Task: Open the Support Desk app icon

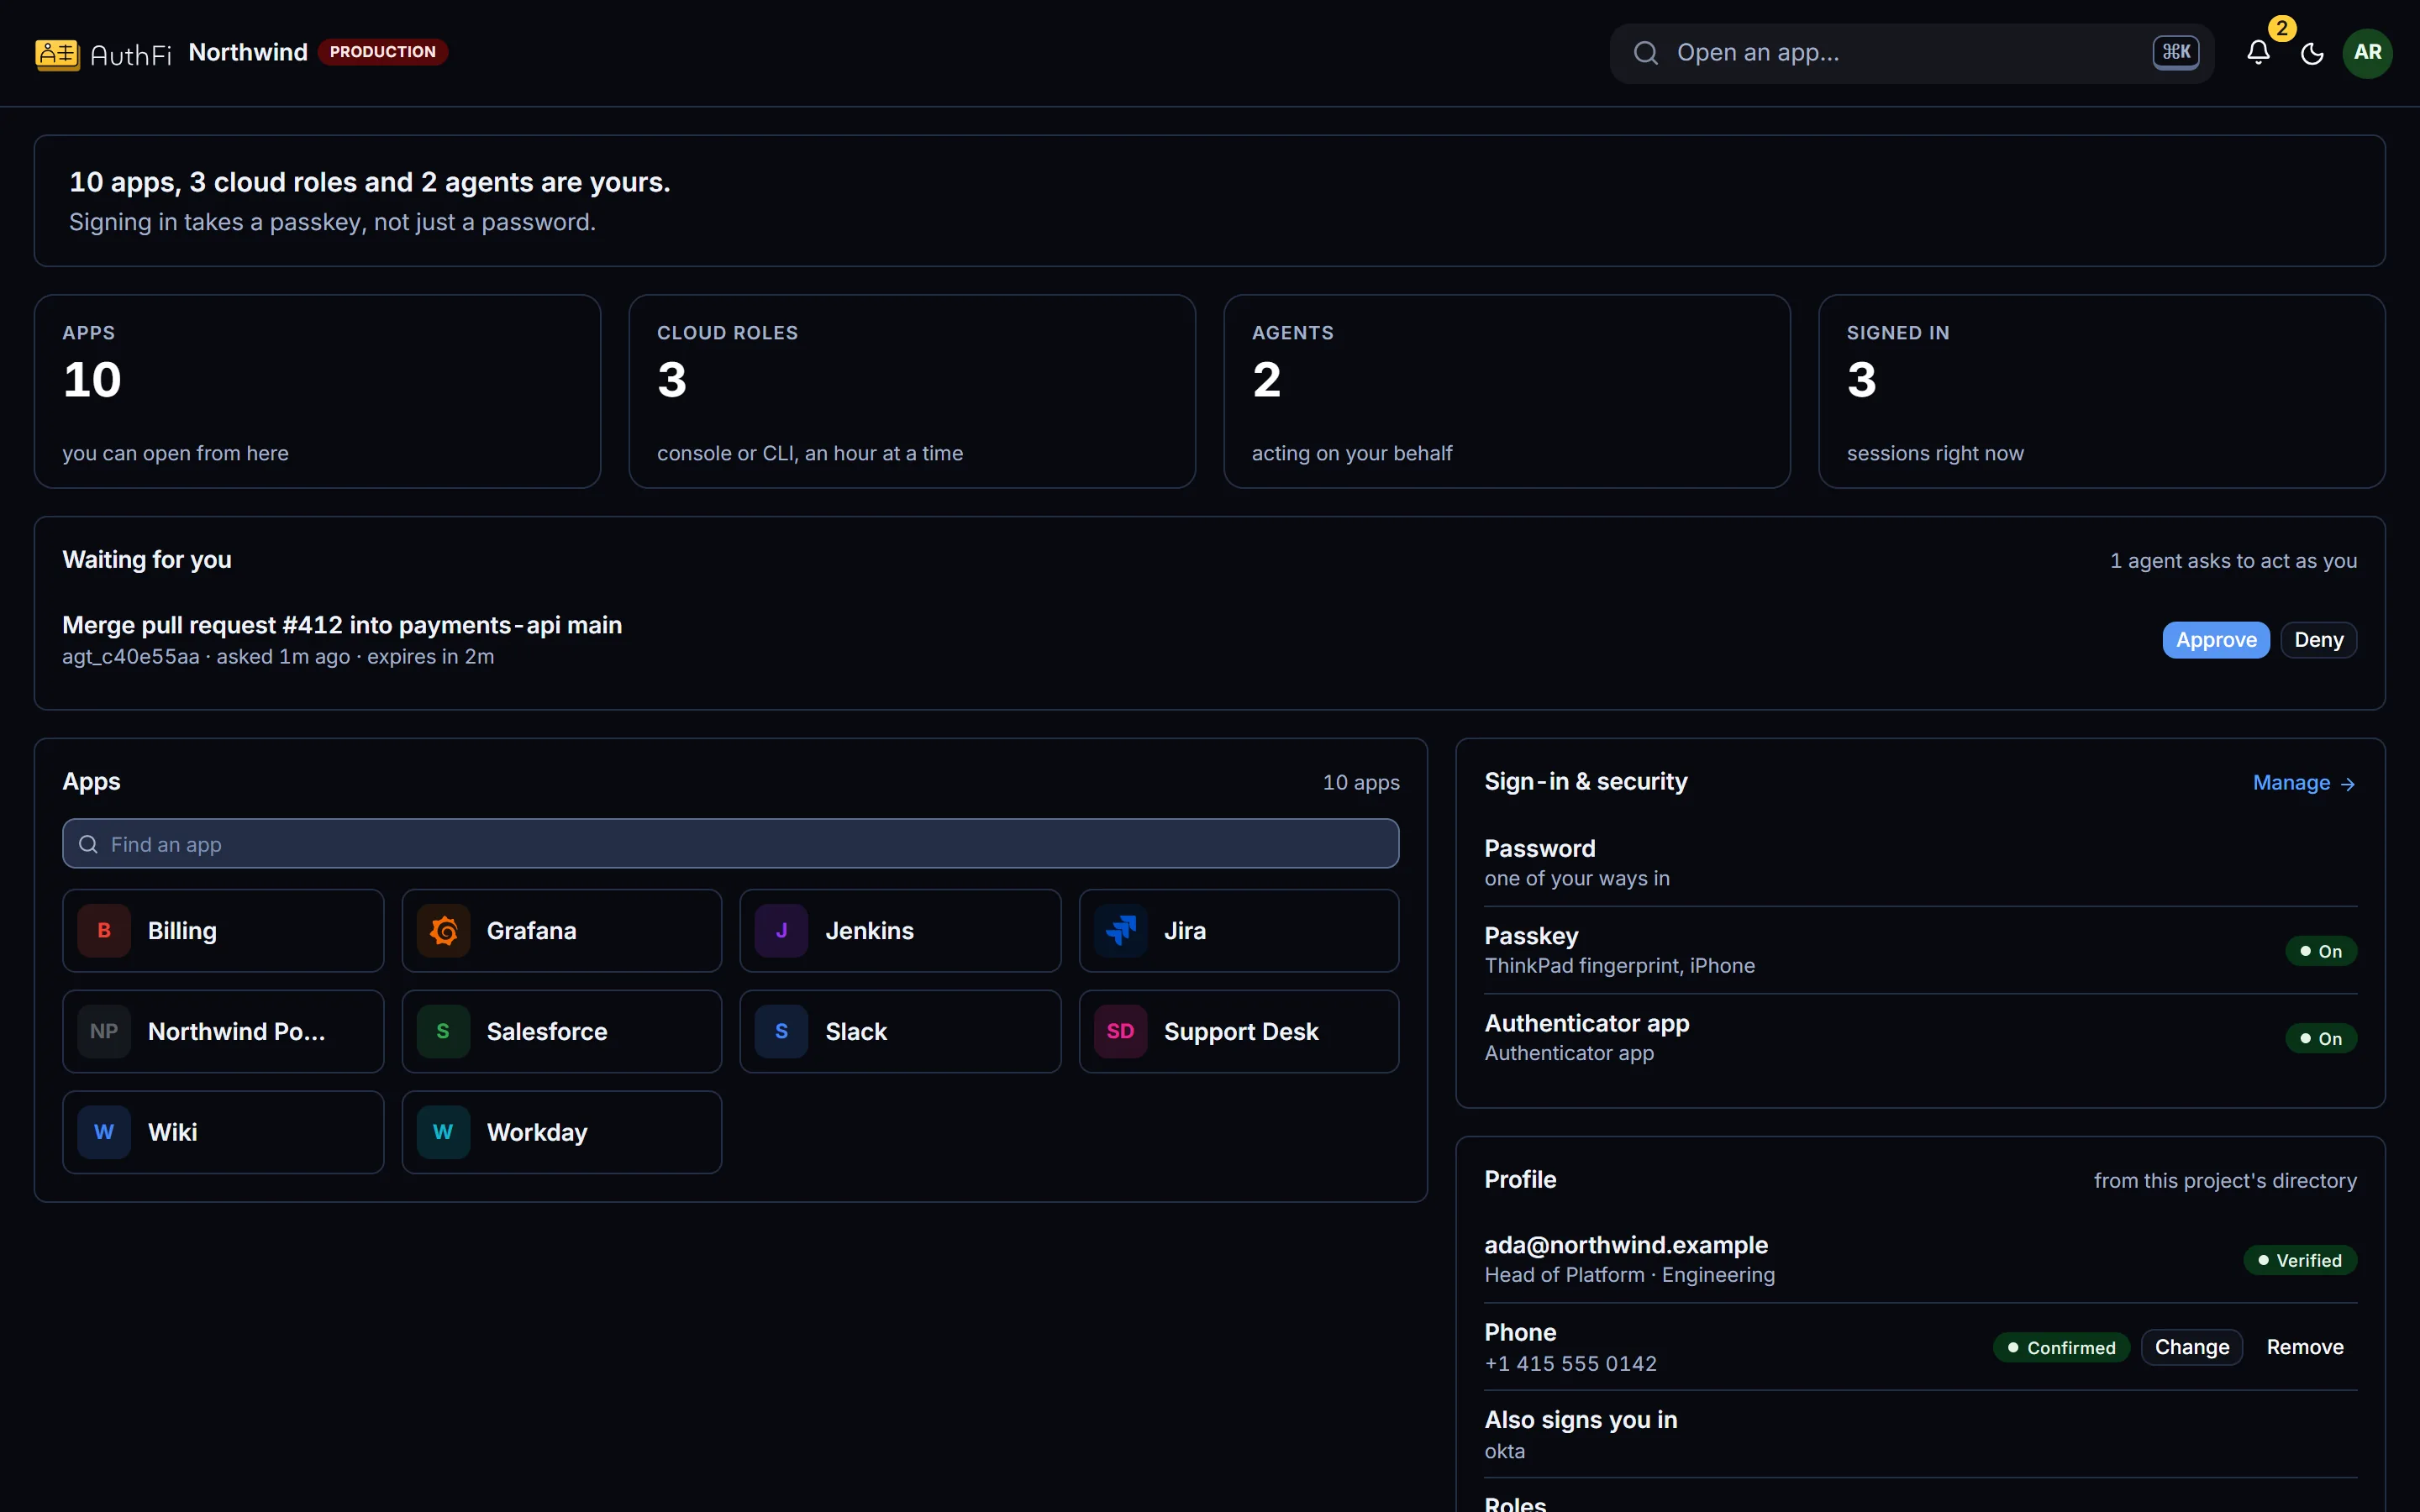Action: (x=1120, y=1032)
